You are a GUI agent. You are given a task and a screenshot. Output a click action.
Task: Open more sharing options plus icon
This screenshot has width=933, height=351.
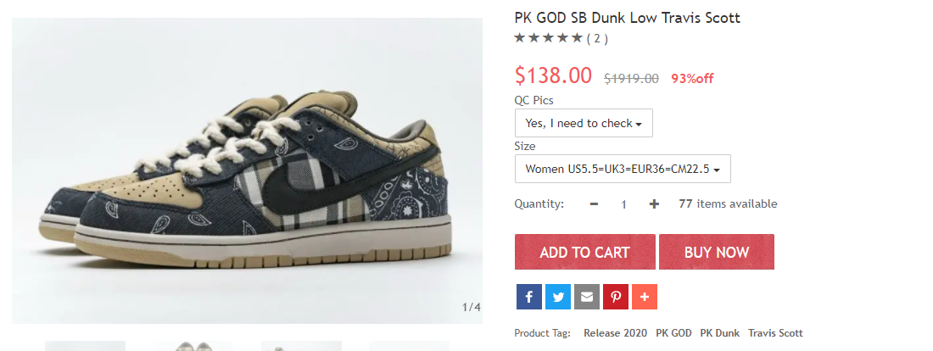pos(645,297)
